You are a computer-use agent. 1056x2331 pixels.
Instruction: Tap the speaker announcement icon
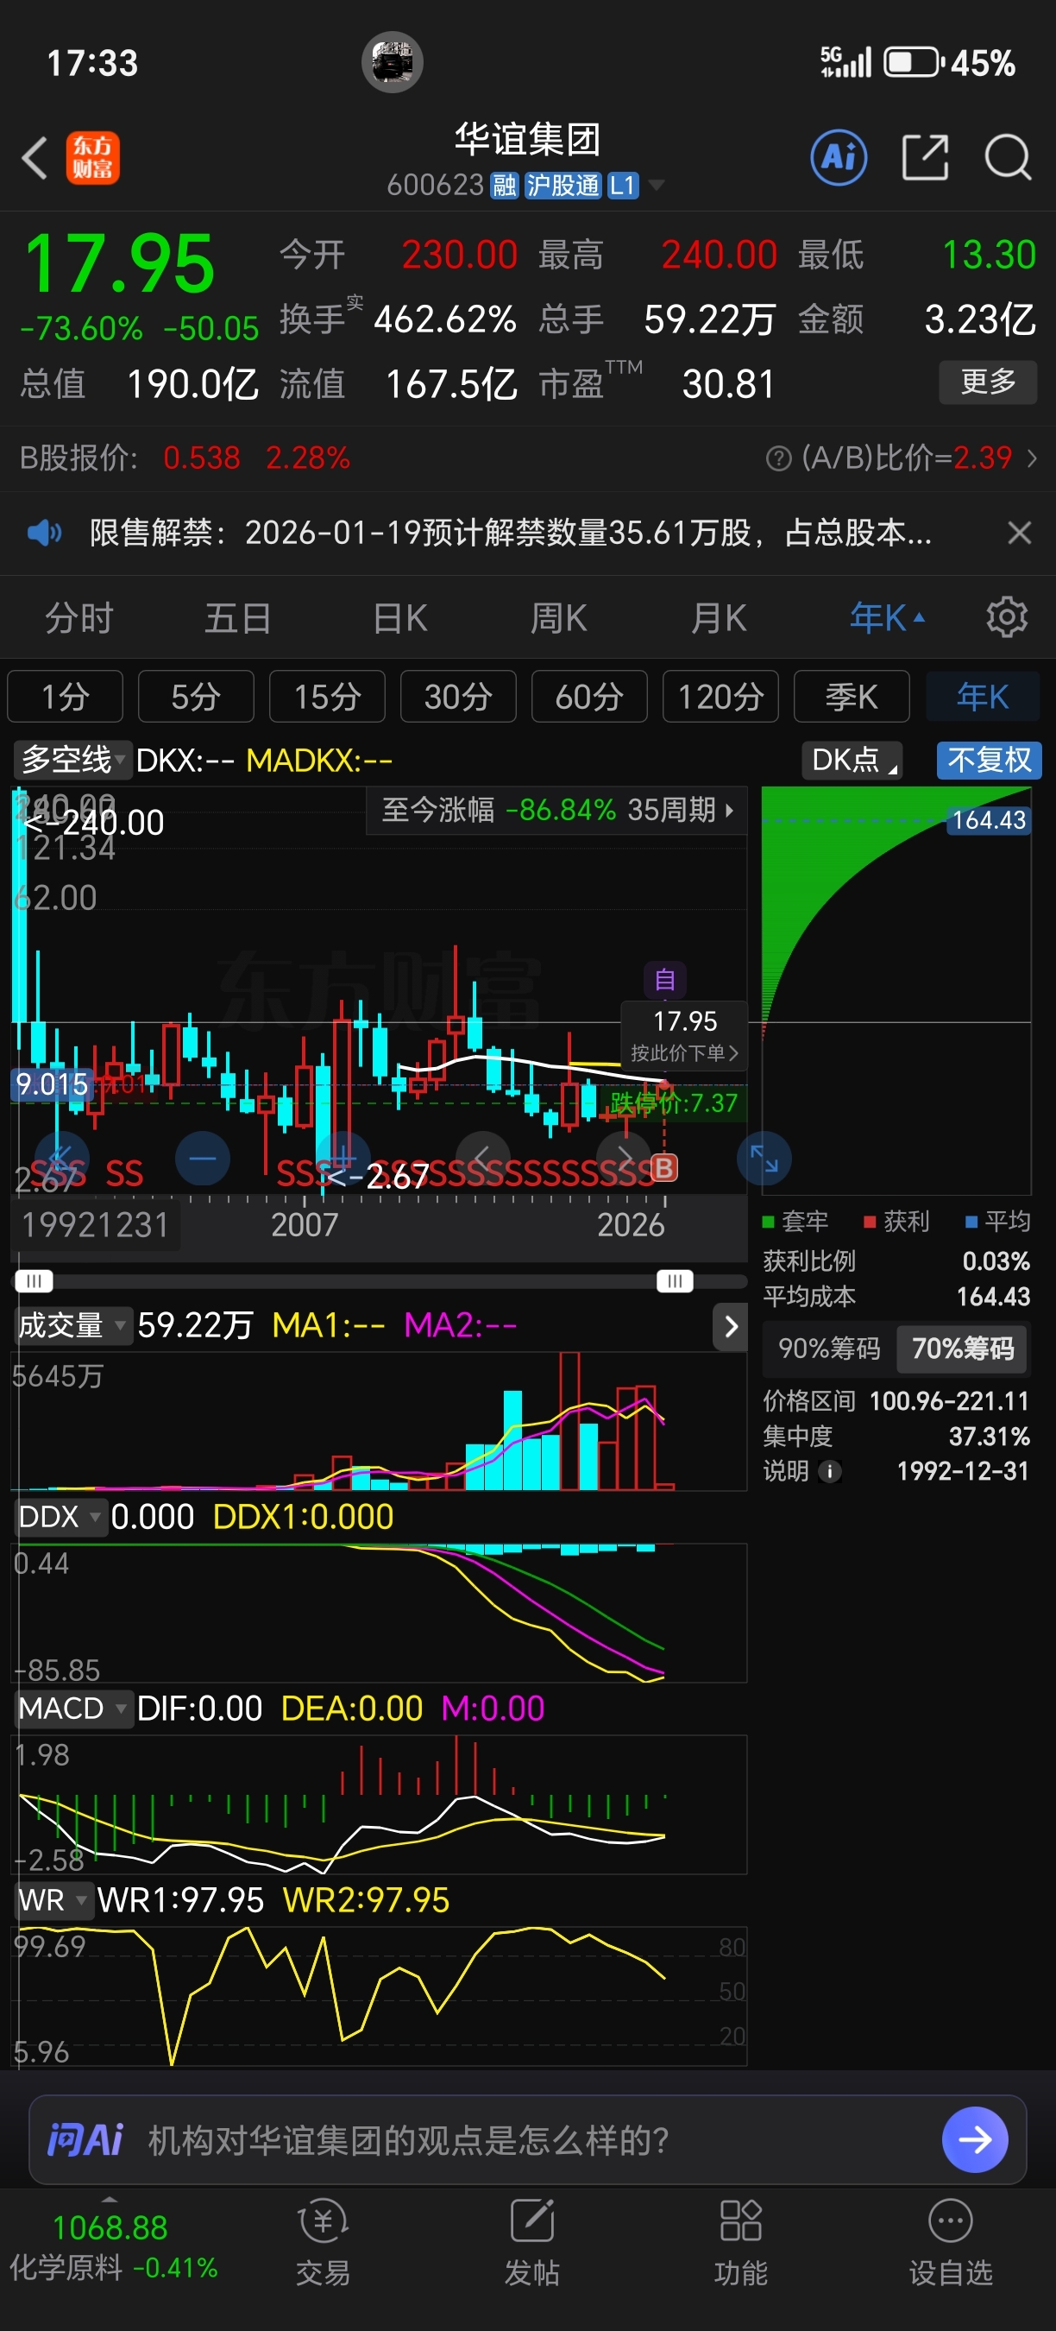tap(43, 533)
